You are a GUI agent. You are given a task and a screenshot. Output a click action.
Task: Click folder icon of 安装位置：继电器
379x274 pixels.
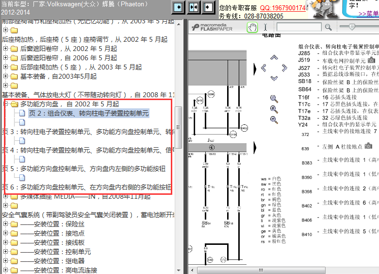tap(14, 261)
